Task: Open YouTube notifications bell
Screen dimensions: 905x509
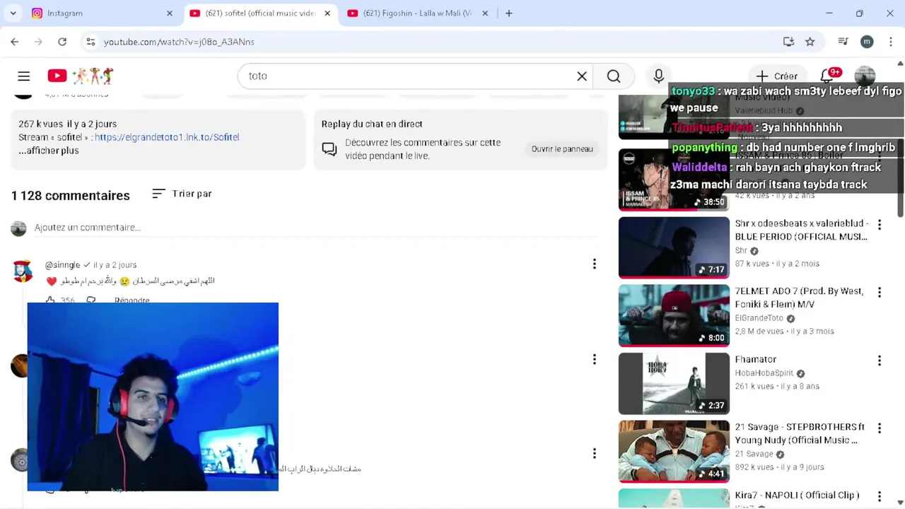Action: [827, 76]
